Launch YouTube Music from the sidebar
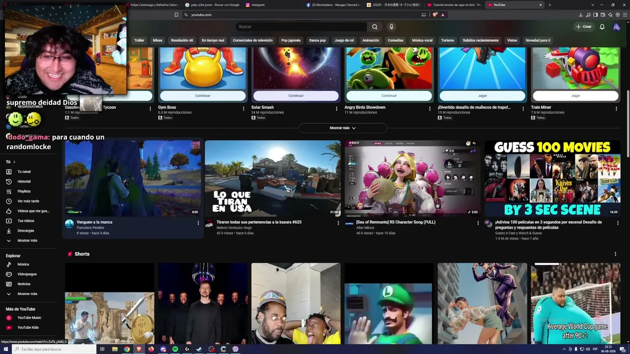This screenshot has width=630, height=354. pos(29,318)
